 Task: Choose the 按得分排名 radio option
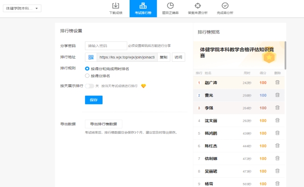pos(87,76)
